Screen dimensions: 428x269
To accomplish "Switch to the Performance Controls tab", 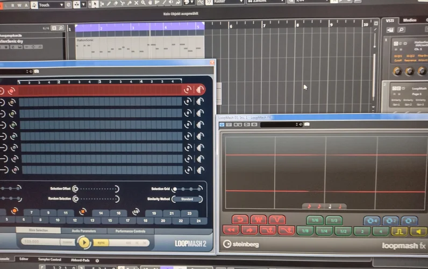I will coord(131,231).
